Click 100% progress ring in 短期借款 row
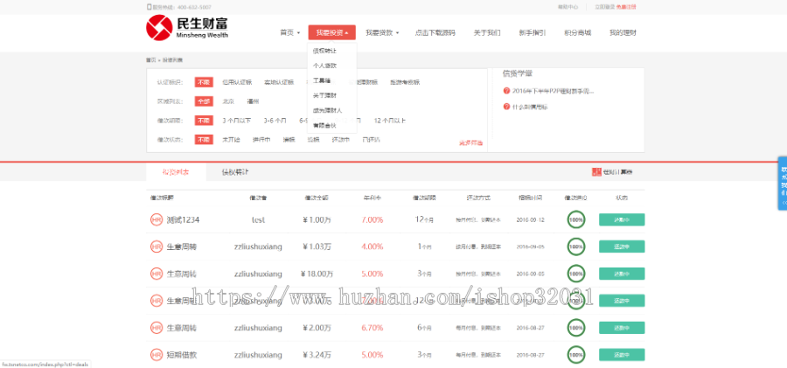 click(x=575, y=354)
